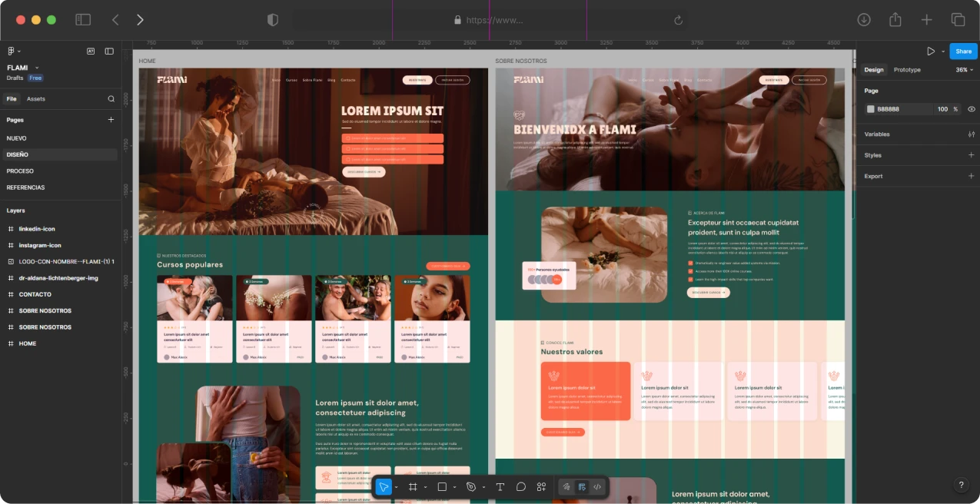Click the Rectangle shape tool

[442, 487]
